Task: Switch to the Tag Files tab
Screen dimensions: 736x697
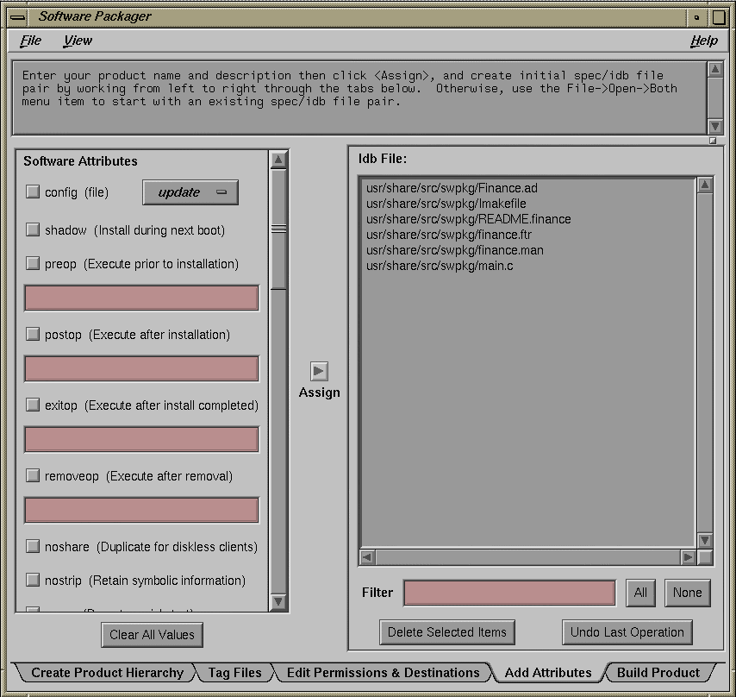Action: click(x=234, y=672)
